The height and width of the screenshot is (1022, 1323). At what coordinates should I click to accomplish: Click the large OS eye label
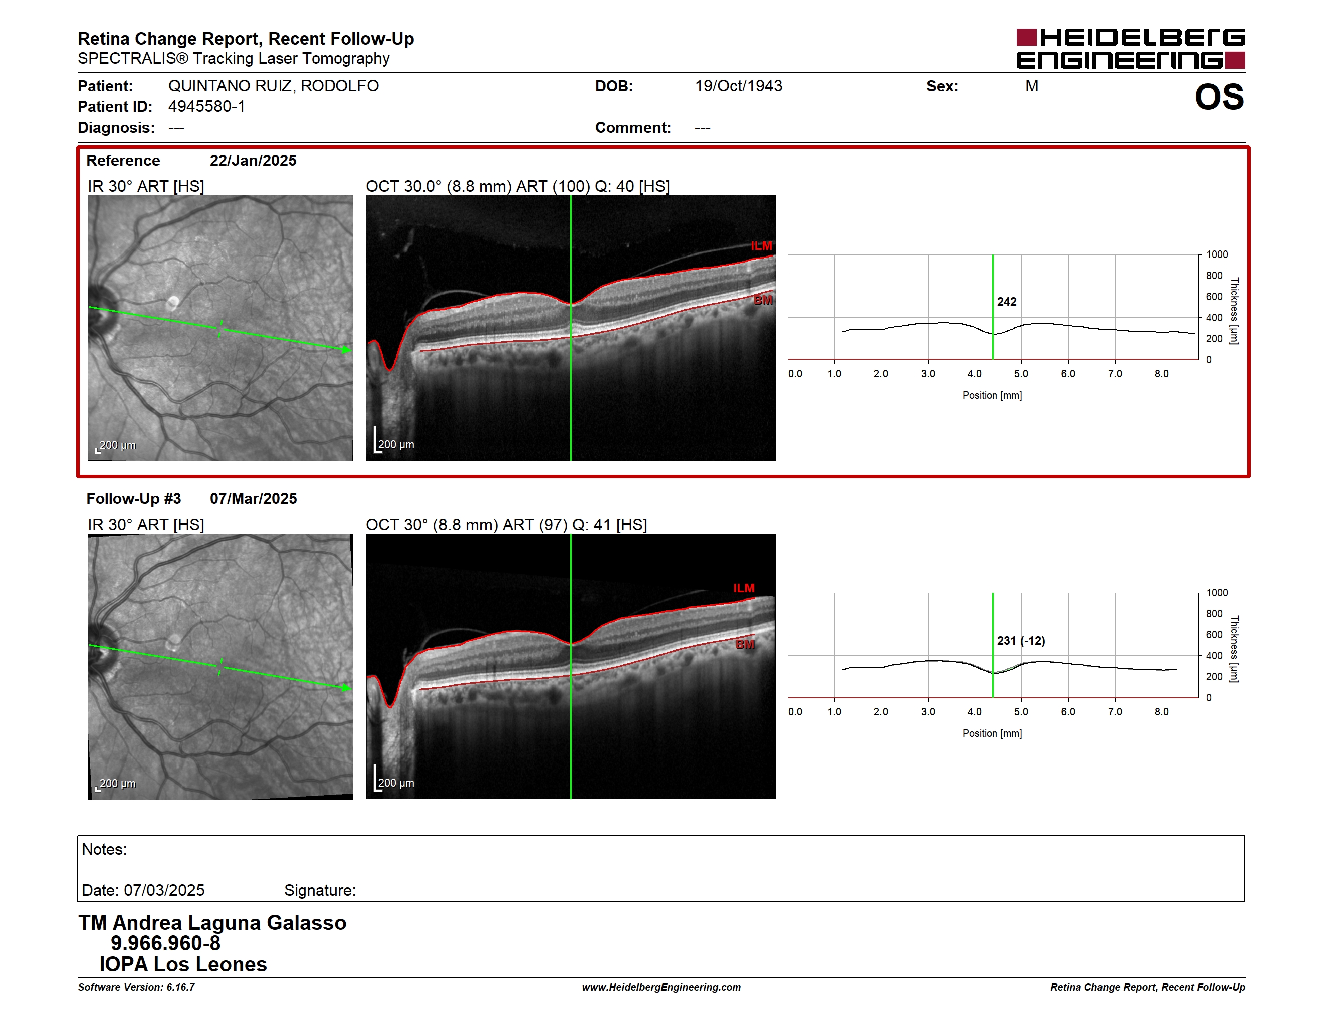click(x=1219, y=97)
